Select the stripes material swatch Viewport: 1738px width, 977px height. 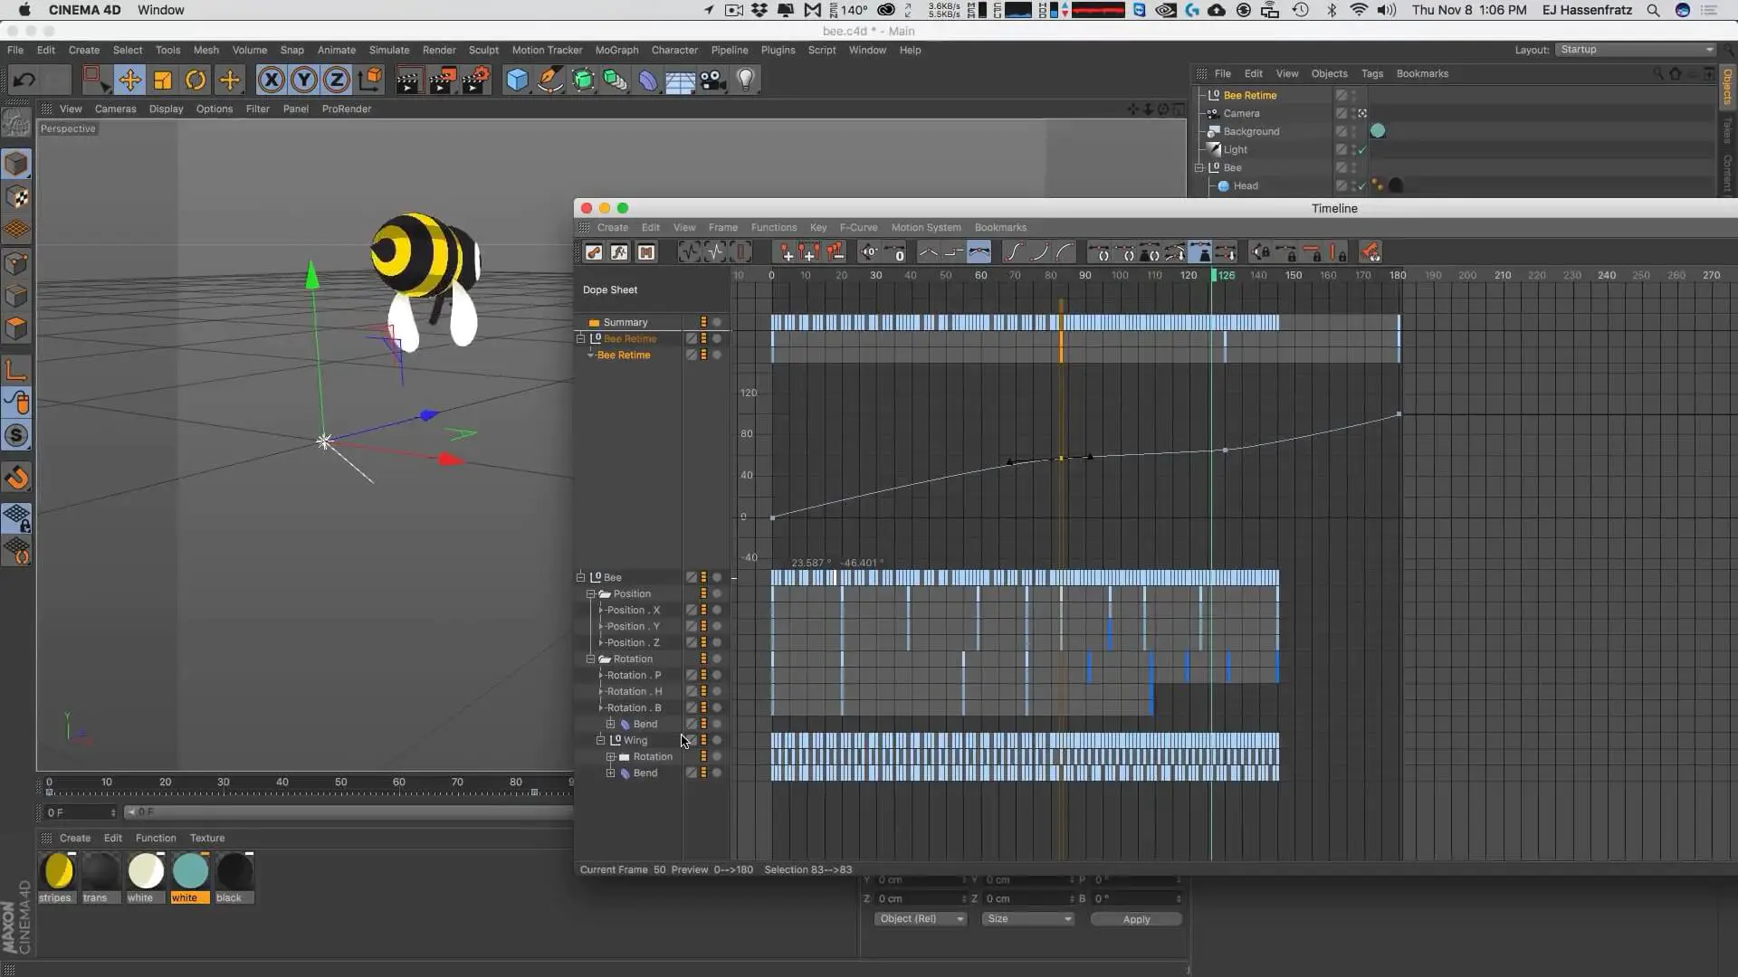(56, 877)
